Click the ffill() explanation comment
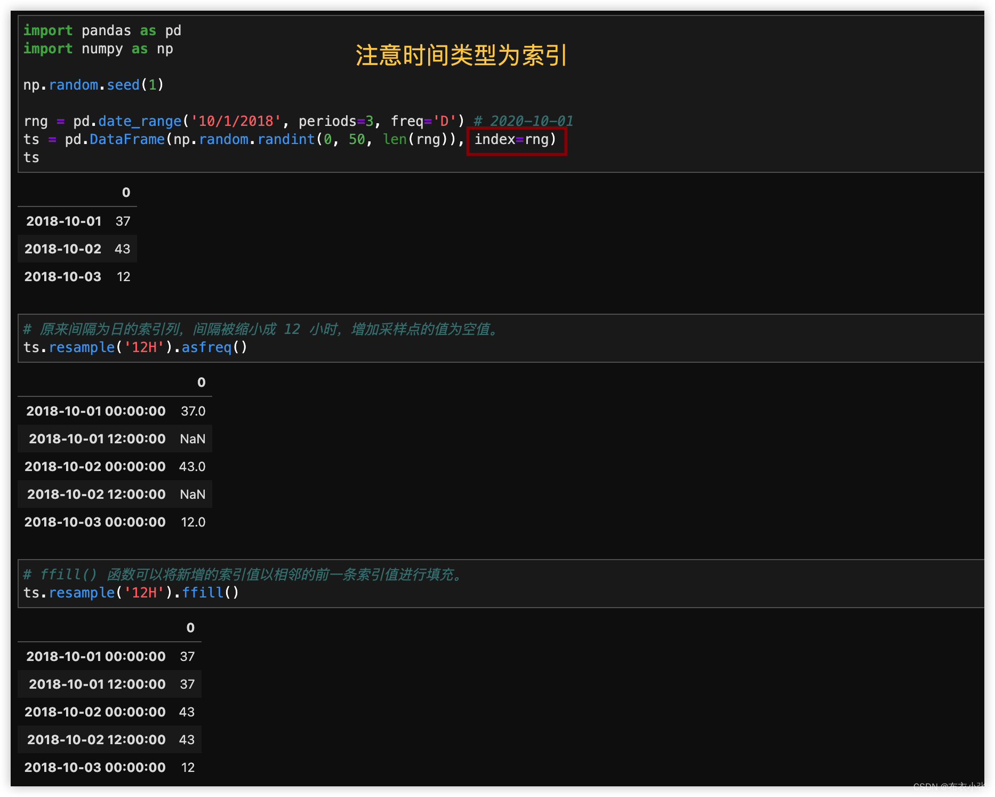This screenshot has width=995, height=797. click(x=243, y=575)
